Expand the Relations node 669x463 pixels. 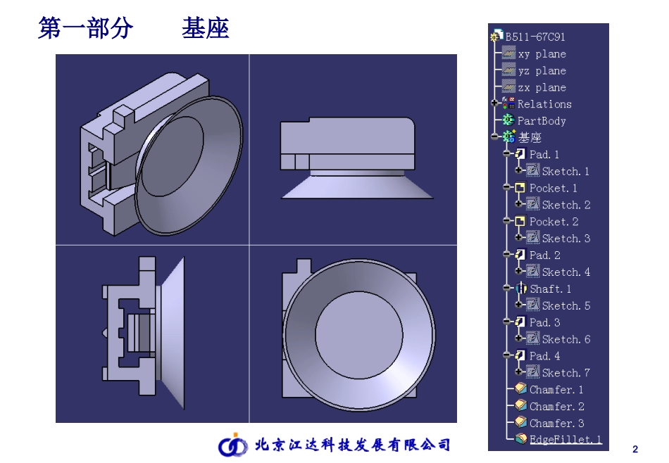click(x=494, y=103)
